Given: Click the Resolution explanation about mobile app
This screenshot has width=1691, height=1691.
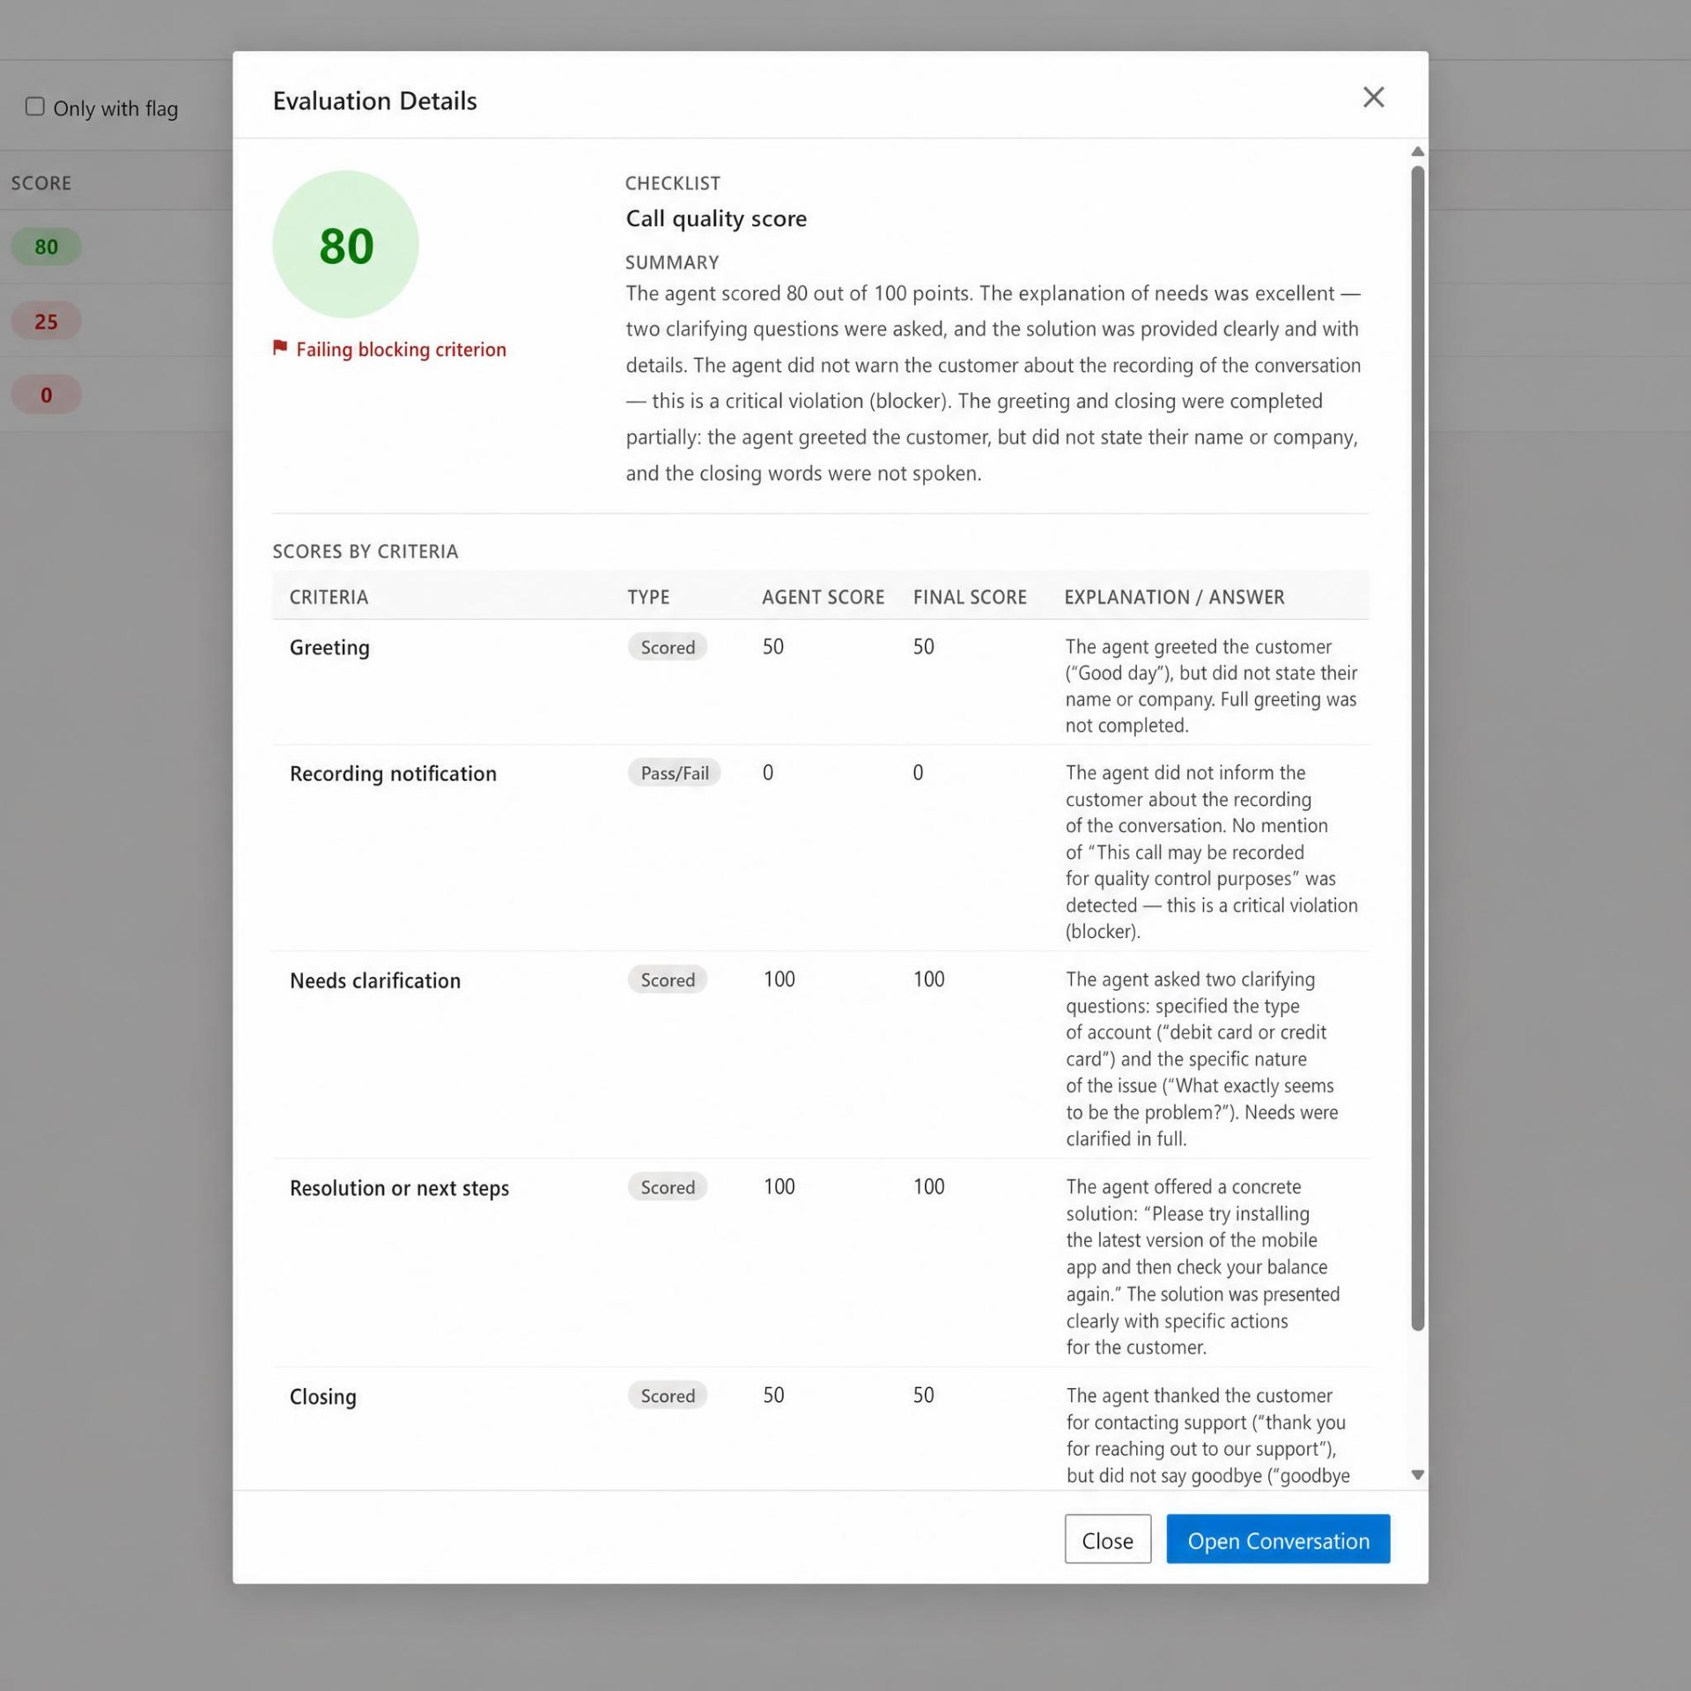Looking at the screenshot, I should pyautogui.click(x=1202, y=1266).
